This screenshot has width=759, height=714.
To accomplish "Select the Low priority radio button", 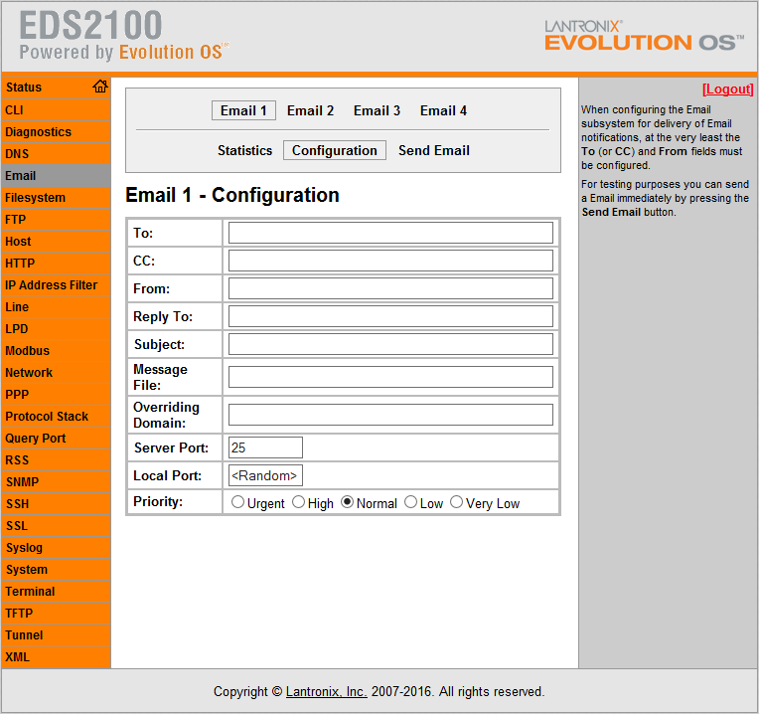I will [410, 502].
